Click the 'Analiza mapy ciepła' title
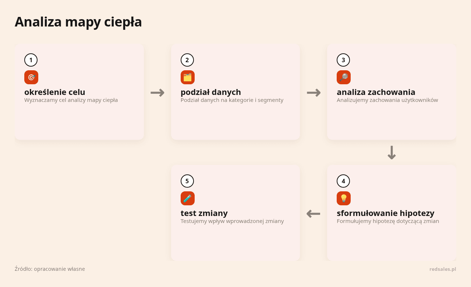This screenshot has height=287, width=471. click(x=78, y=22)
